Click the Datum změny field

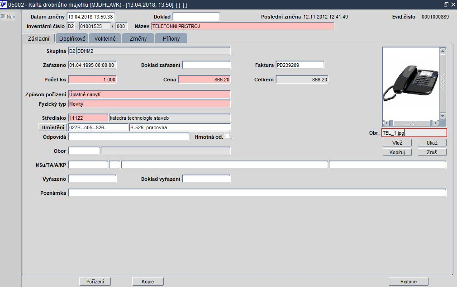[90, 17]
